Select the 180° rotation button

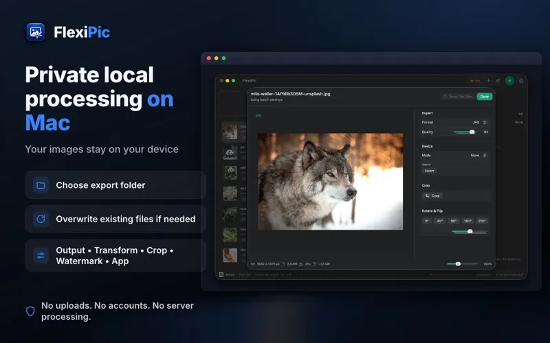(467, 221)
